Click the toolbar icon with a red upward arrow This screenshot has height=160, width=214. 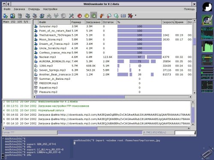click(x=109, y=16)
